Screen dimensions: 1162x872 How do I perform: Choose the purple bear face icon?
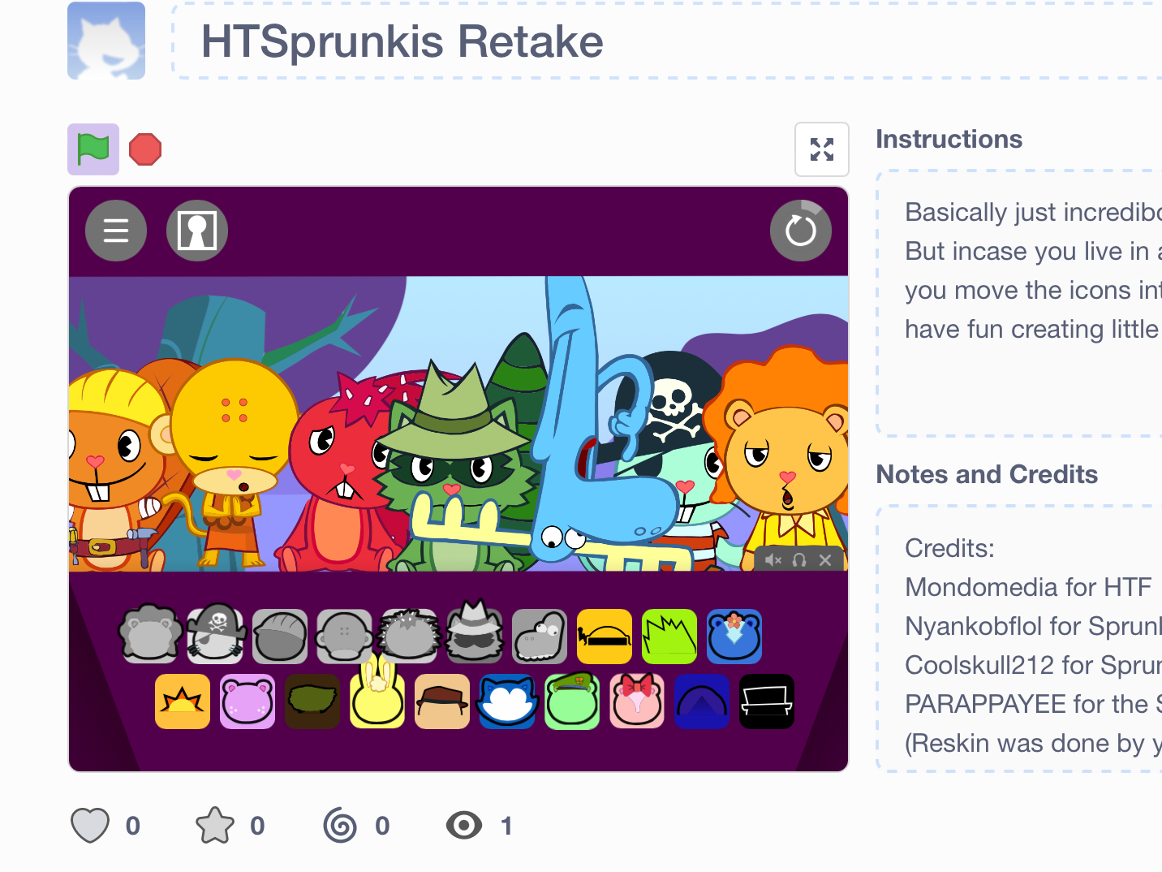pos(247,701)
